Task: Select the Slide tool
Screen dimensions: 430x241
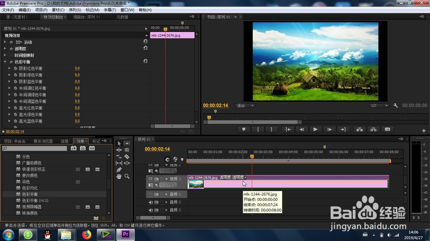Action: 127,163
